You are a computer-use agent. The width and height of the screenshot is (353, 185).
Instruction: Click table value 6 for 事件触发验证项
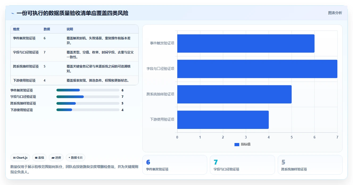(45, 38)
